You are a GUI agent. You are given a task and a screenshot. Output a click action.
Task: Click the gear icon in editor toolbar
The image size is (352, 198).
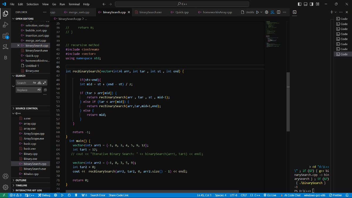tap(267, 12)
